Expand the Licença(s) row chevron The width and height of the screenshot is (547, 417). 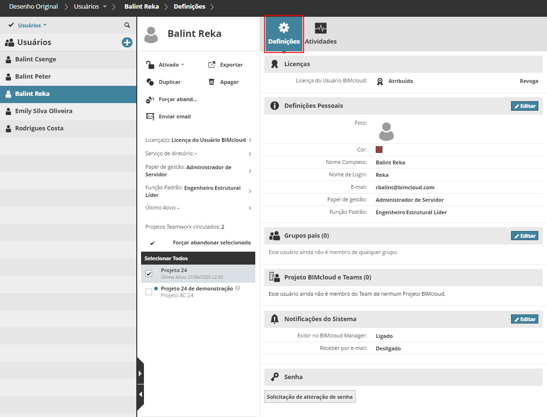click(250, 140)
